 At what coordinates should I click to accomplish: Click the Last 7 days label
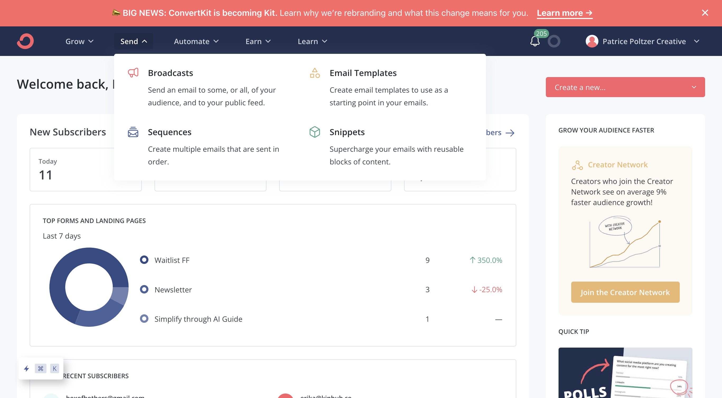tap(62, 236)
